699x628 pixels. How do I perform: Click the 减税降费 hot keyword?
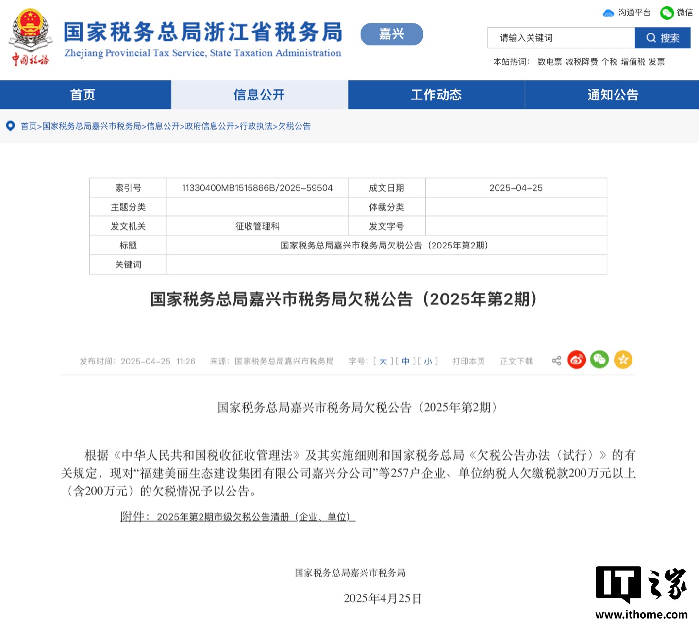582,62
